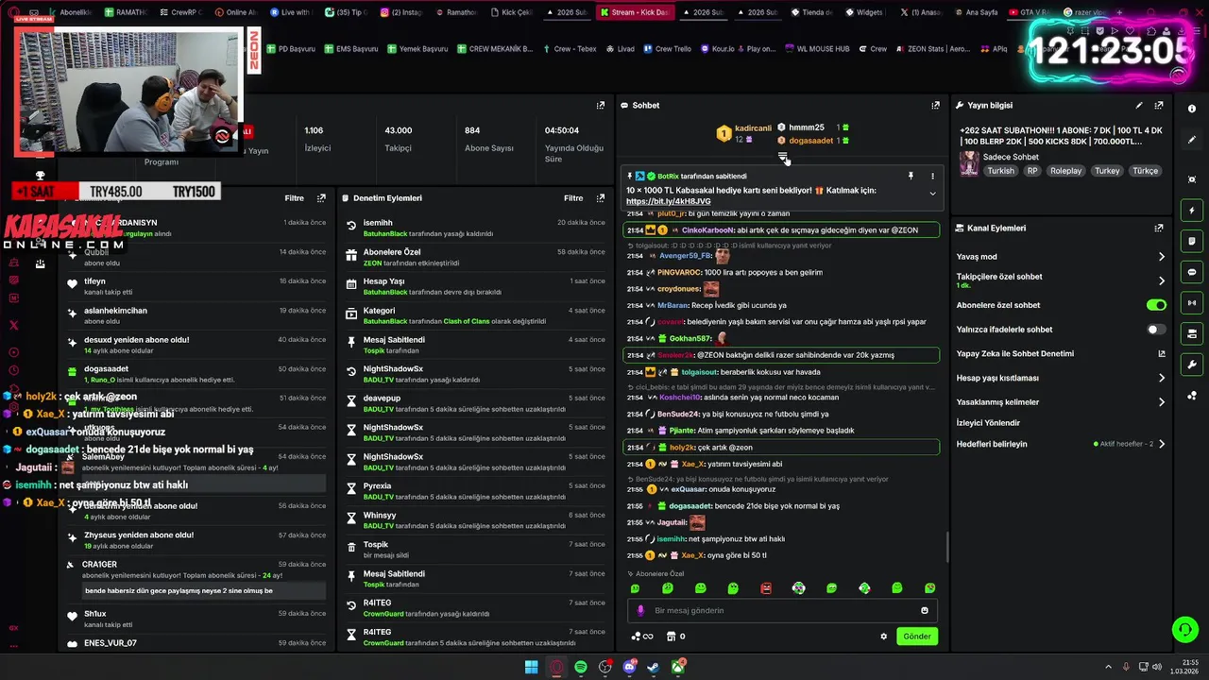The width and height of the screenshot is (1209, 680).
Task: Click the Tospik deleted message entry
Action: click(x=475, y=550)
